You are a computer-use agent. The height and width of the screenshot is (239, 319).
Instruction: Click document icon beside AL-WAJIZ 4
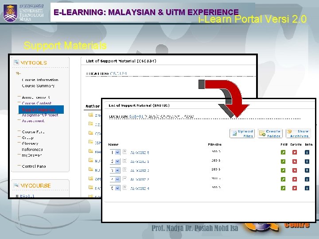pyautogui.click(x=124, y=188)
